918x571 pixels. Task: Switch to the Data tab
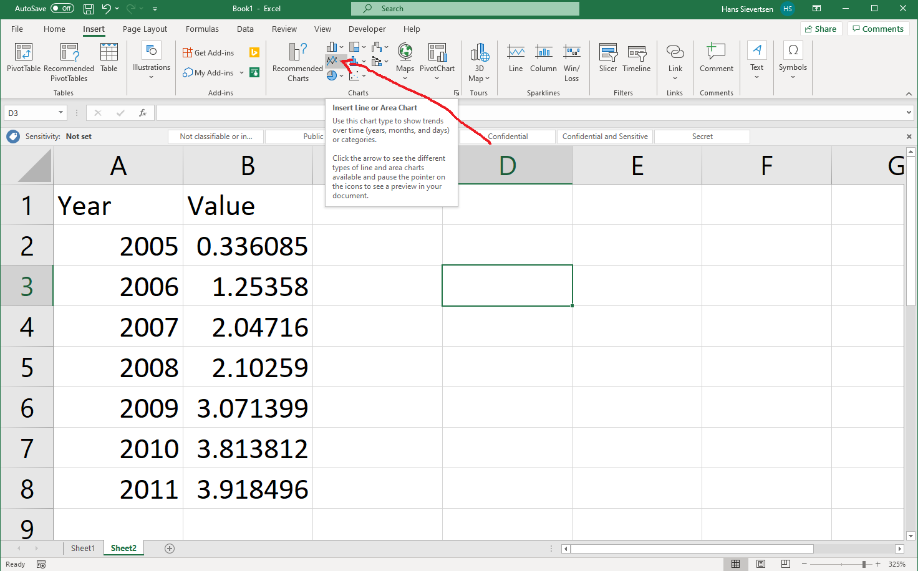click(245, 29)
